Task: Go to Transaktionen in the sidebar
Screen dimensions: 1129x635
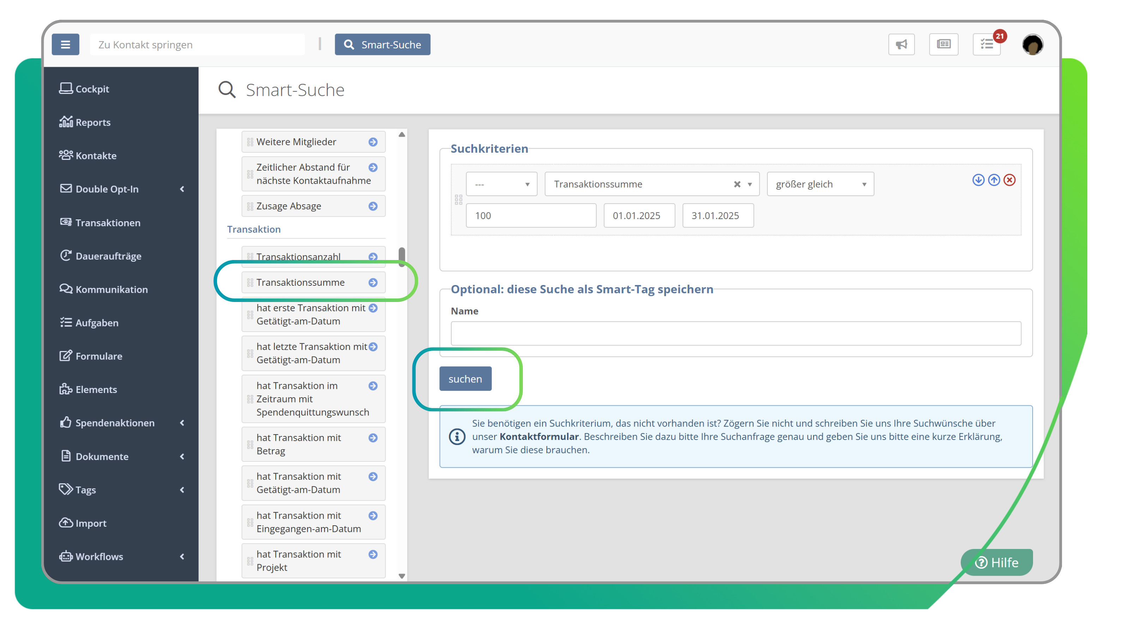Action: point(108,223)
